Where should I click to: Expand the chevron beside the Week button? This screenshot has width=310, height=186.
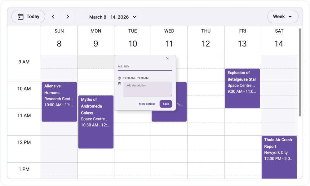[x=291, y=17]
